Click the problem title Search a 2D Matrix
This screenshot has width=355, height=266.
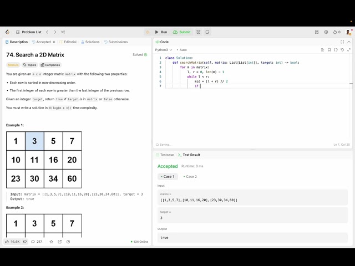point(35,55)
